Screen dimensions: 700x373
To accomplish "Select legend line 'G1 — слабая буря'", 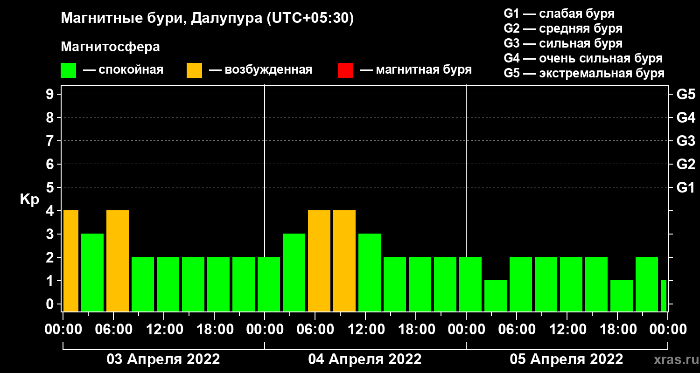I will pos(559,13).
